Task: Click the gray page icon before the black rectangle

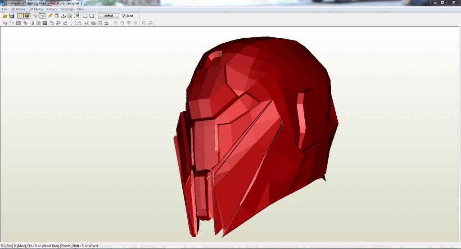Action: [38, 23]
